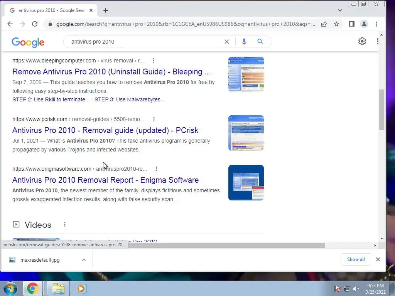This screenshot has height=296, width=395.
Task: Click the network tray icon
Action: point(347,289)
